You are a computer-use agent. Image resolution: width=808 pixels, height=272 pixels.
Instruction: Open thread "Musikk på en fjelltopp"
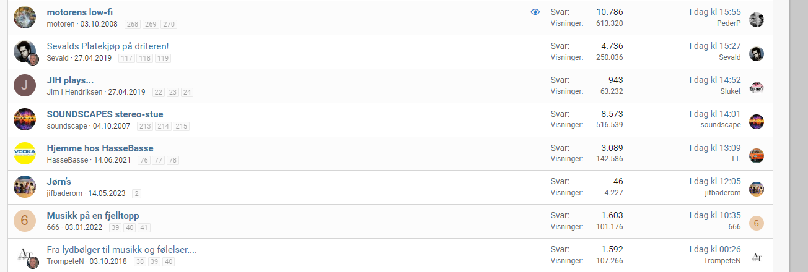[x=93, y=216]
